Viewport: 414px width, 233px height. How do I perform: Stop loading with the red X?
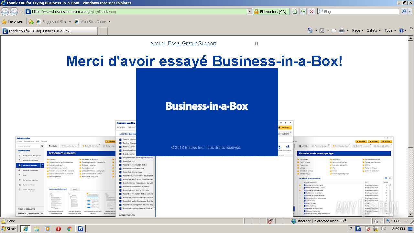(x=311, y=11)
